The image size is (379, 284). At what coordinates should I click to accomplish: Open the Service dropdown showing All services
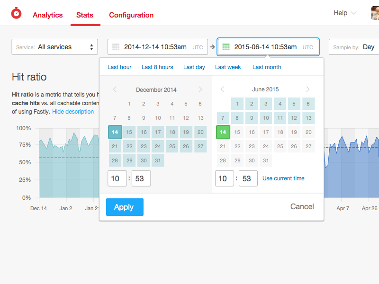[54, 47]
